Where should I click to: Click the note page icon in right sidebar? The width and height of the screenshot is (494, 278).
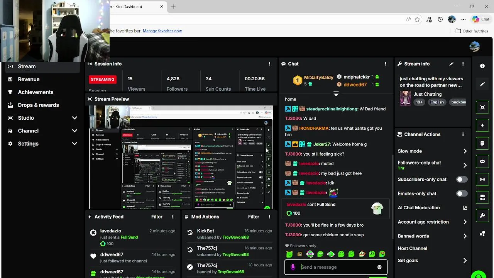[482, 143]
